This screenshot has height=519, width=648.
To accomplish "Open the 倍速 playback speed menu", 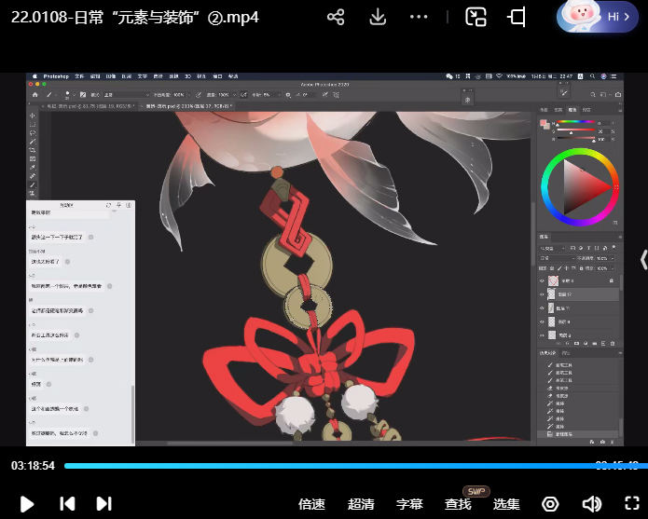I will (x=311, y=504).
